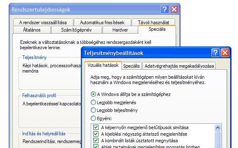This screenshot has width=238, height=148.
Task: Toggle Ablak tartalmának megjelenítése mozgatás közben
Action: pos(146,146)
